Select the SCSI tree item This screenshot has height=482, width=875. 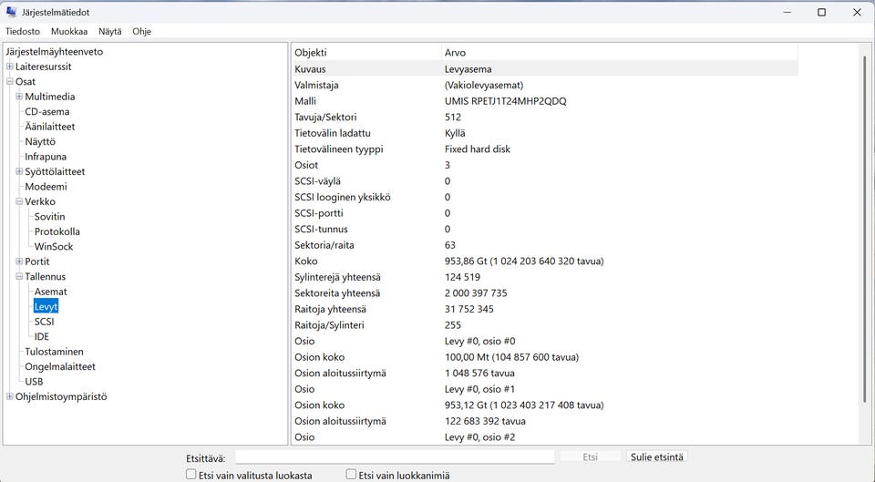(44, 322)
